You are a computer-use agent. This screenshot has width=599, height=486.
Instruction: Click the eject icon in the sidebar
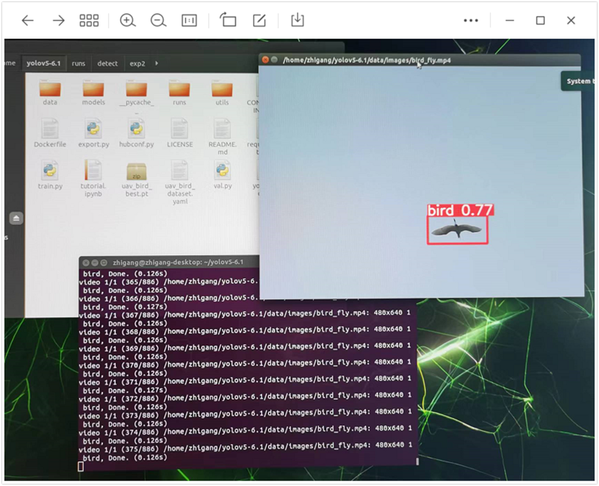tap(16, 219)
